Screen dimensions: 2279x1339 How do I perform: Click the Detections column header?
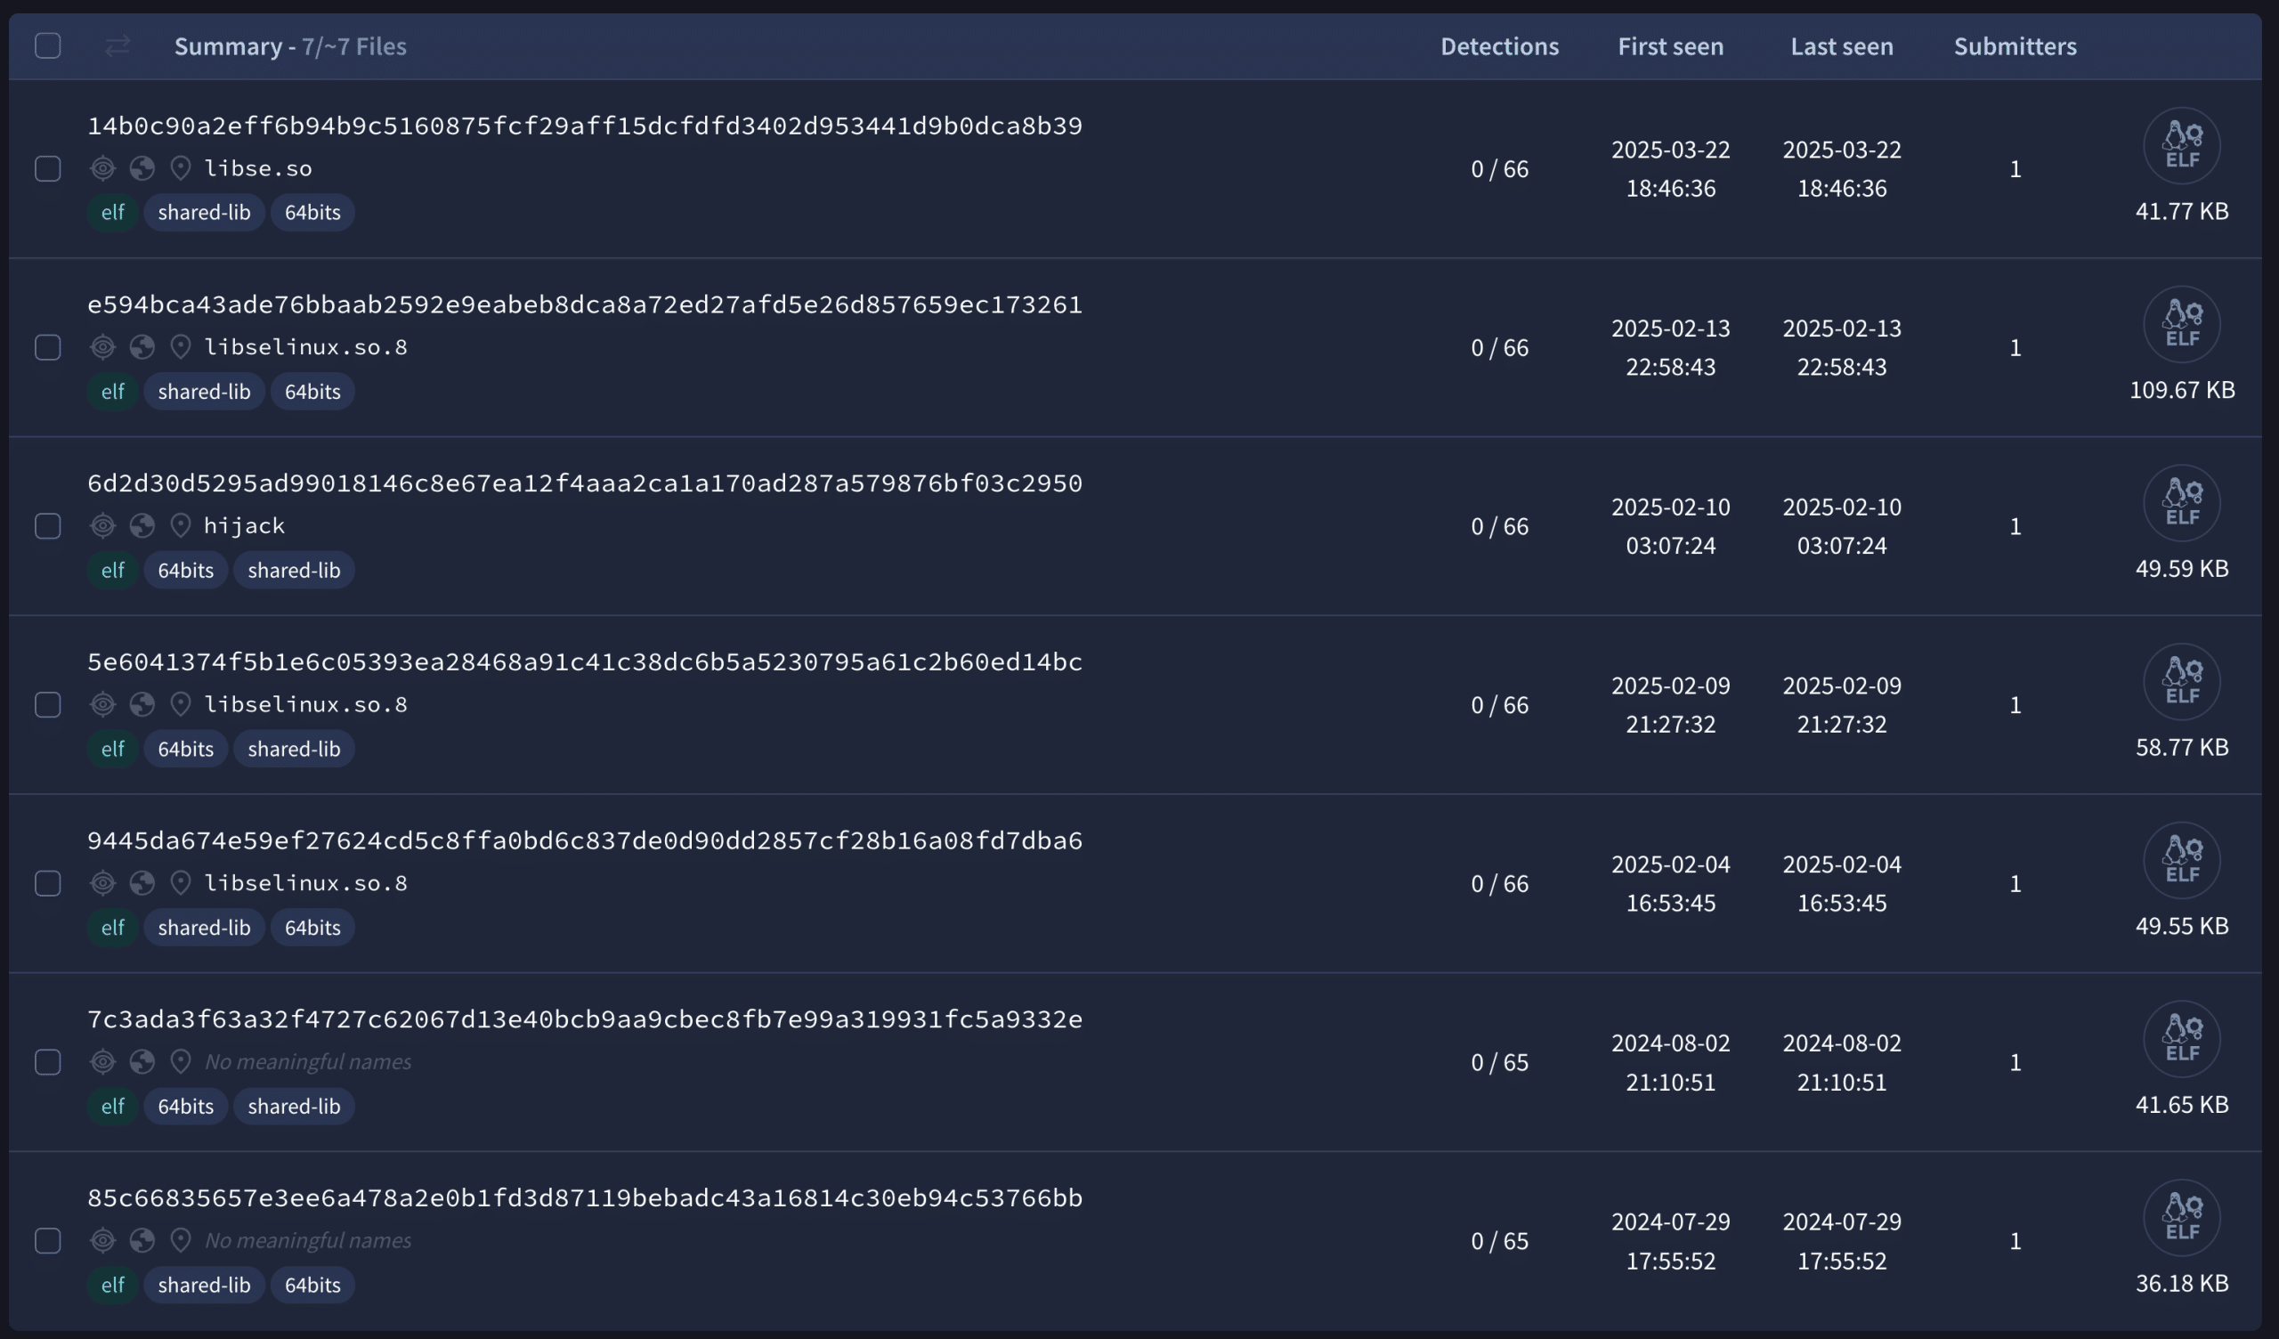[x=1498, y=46]
